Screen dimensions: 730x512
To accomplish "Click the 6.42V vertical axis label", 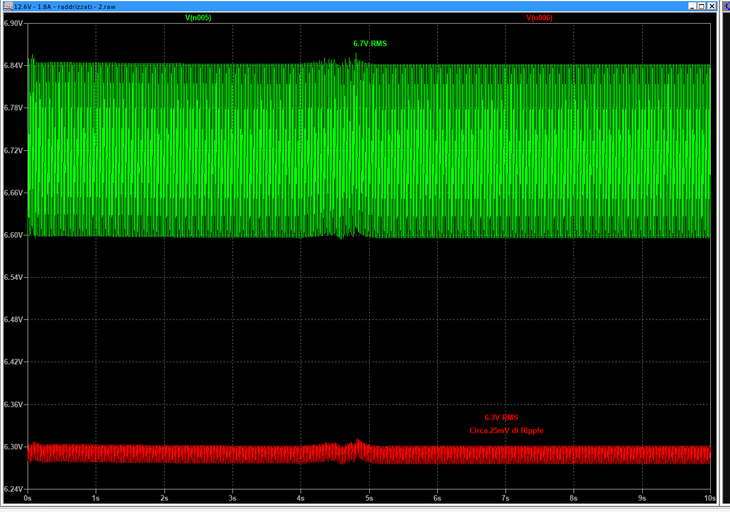I will click(13, 362).
